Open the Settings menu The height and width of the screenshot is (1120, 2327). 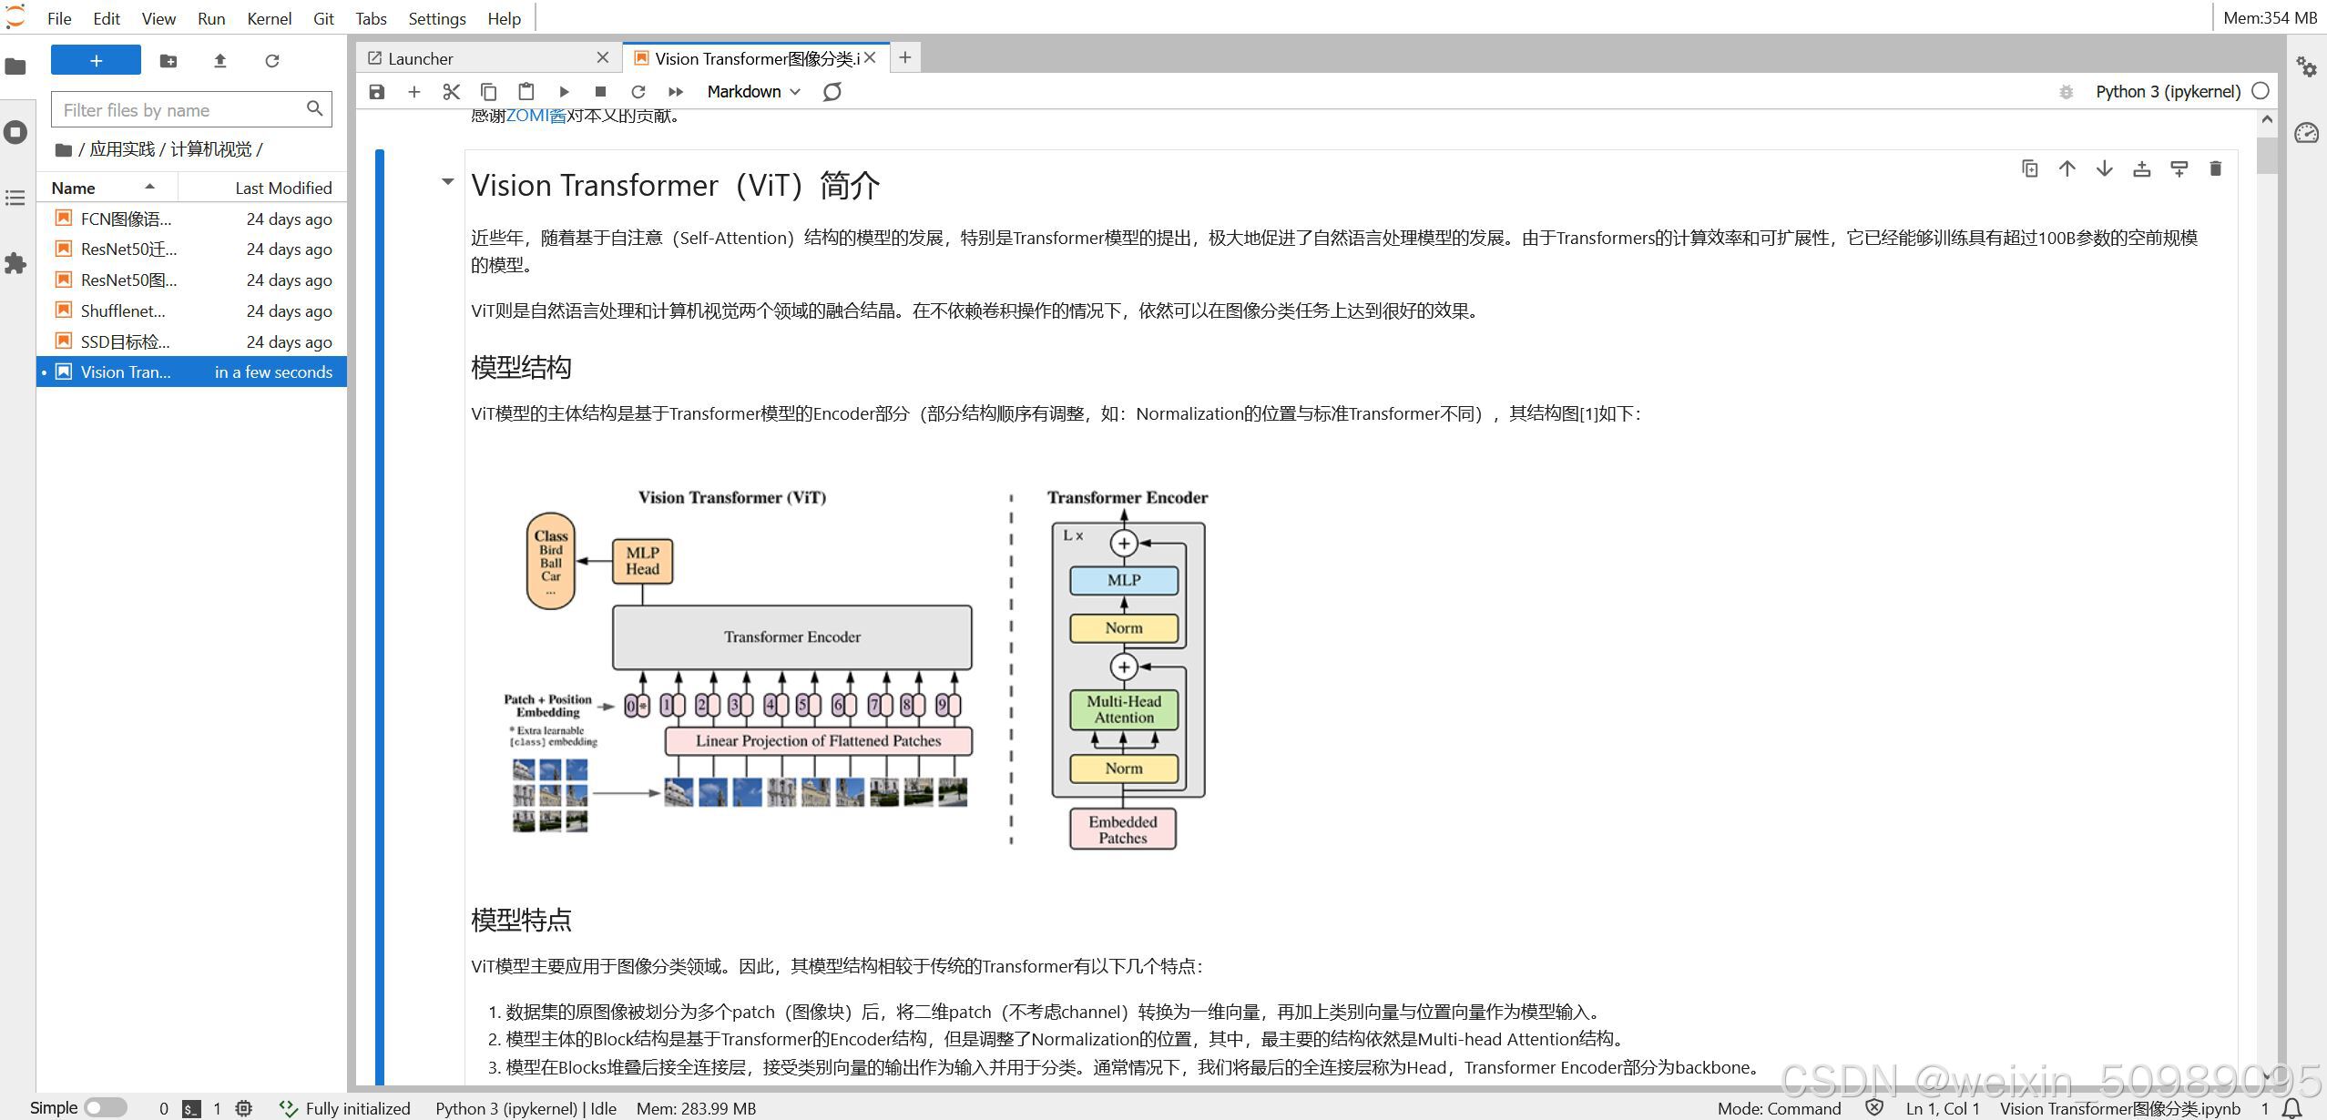pos(437,18)
